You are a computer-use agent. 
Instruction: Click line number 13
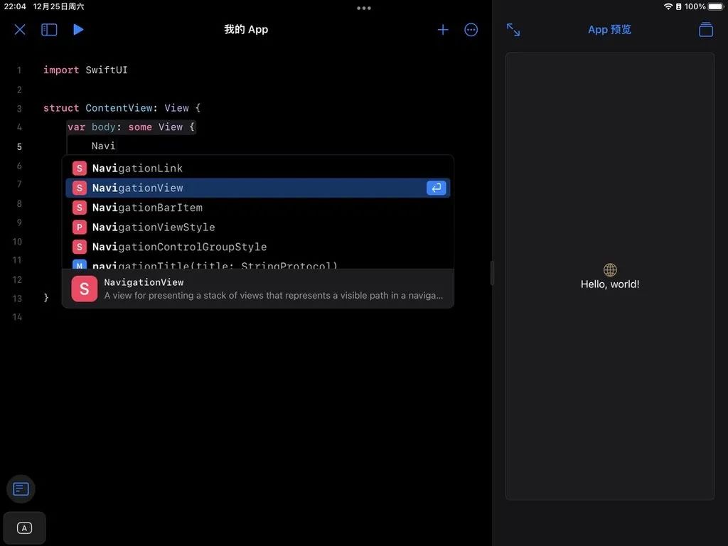17,299
